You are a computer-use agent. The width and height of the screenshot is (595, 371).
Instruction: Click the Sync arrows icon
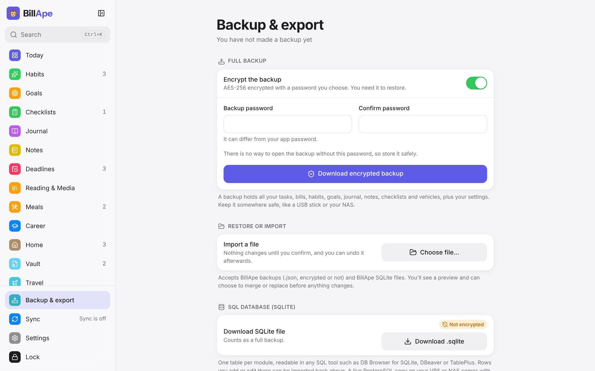coord(15,319)
